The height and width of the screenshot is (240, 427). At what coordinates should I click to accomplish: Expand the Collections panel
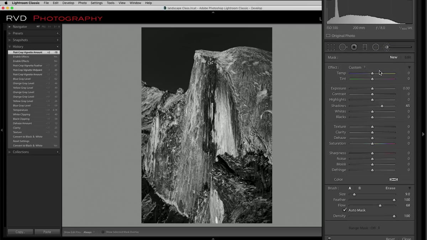(10, 152)
